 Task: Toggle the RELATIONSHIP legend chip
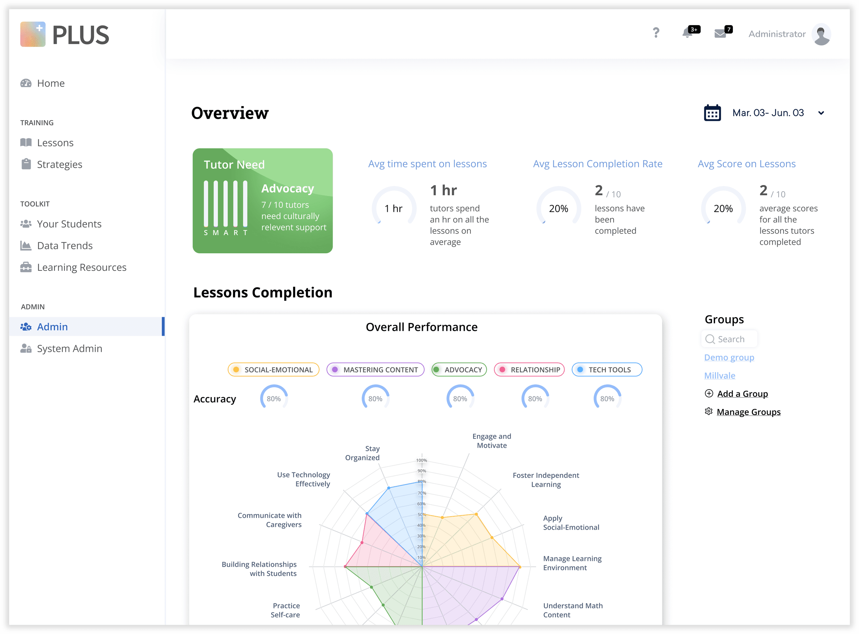click(529, 370)
